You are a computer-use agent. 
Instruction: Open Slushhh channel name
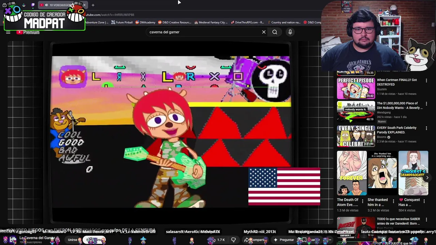pyautogui.click(x=381, y=89)
